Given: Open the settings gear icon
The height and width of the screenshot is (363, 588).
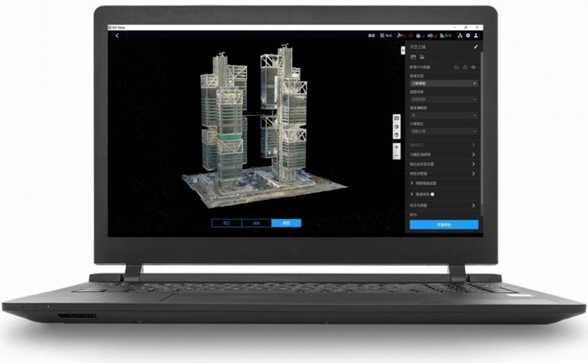Looking at the screenshot, I should pos(468,35).
